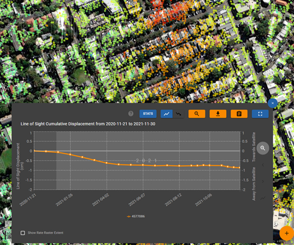
Task: Open the help question mark icon
Action: (131, 114)
